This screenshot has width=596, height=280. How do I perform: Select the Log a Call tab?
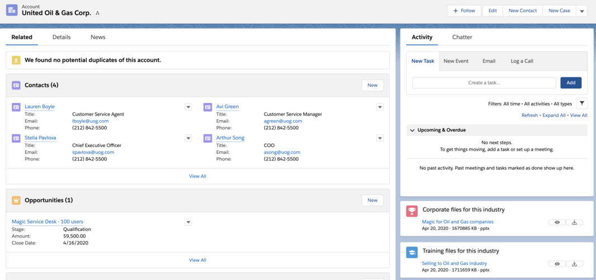pyautogui.click(x=522, y=61)
